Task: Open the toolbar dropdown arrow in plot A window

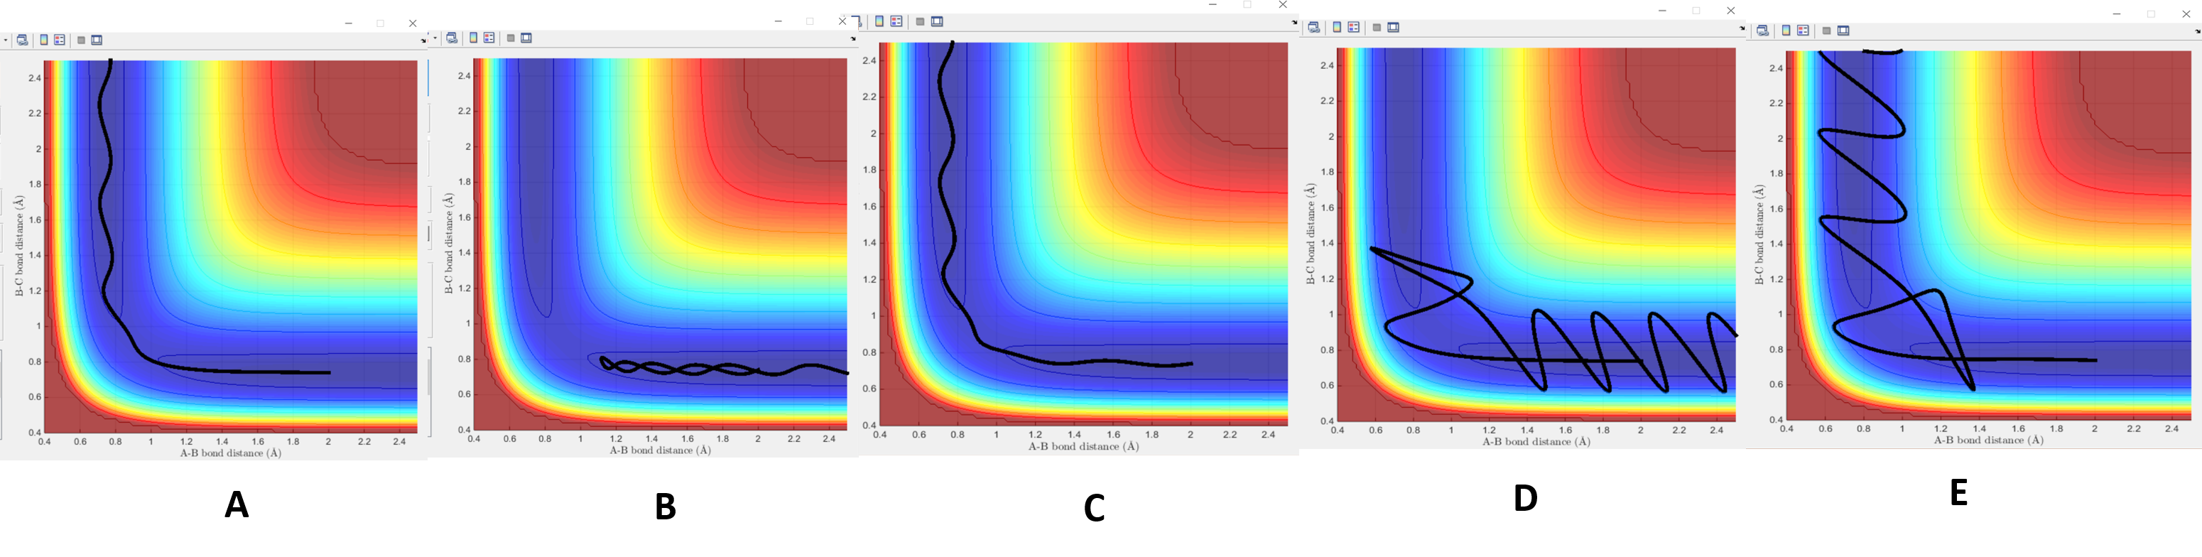Action: (x=6, y=40)
